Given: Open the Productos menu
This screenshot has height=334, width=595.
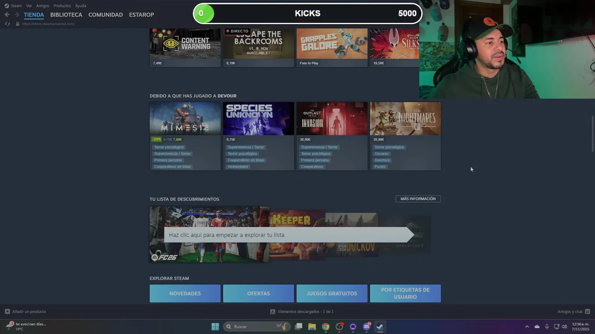Looking at the screenshot, I should [x=62, y=6].
